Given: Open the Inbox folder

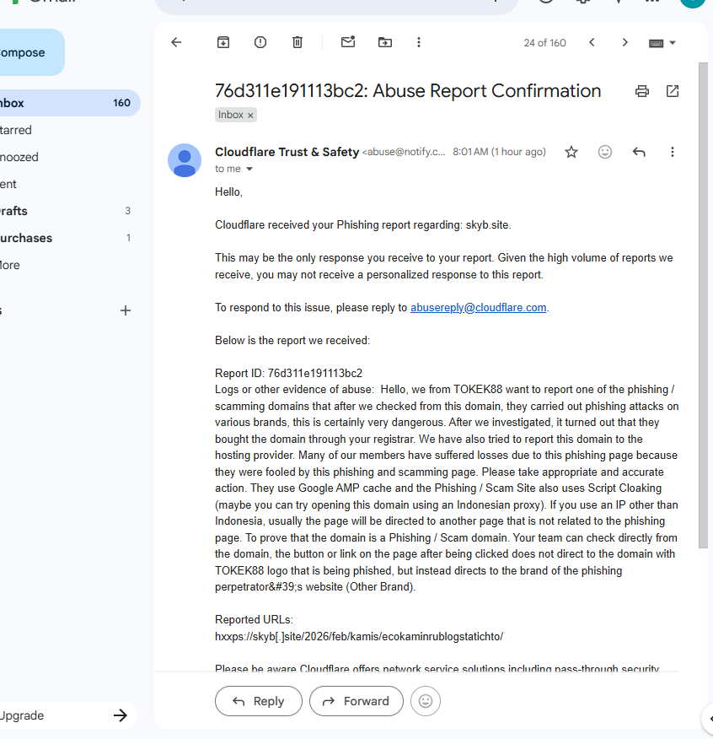Looking at the screenshot, I should tap(68, 103).
